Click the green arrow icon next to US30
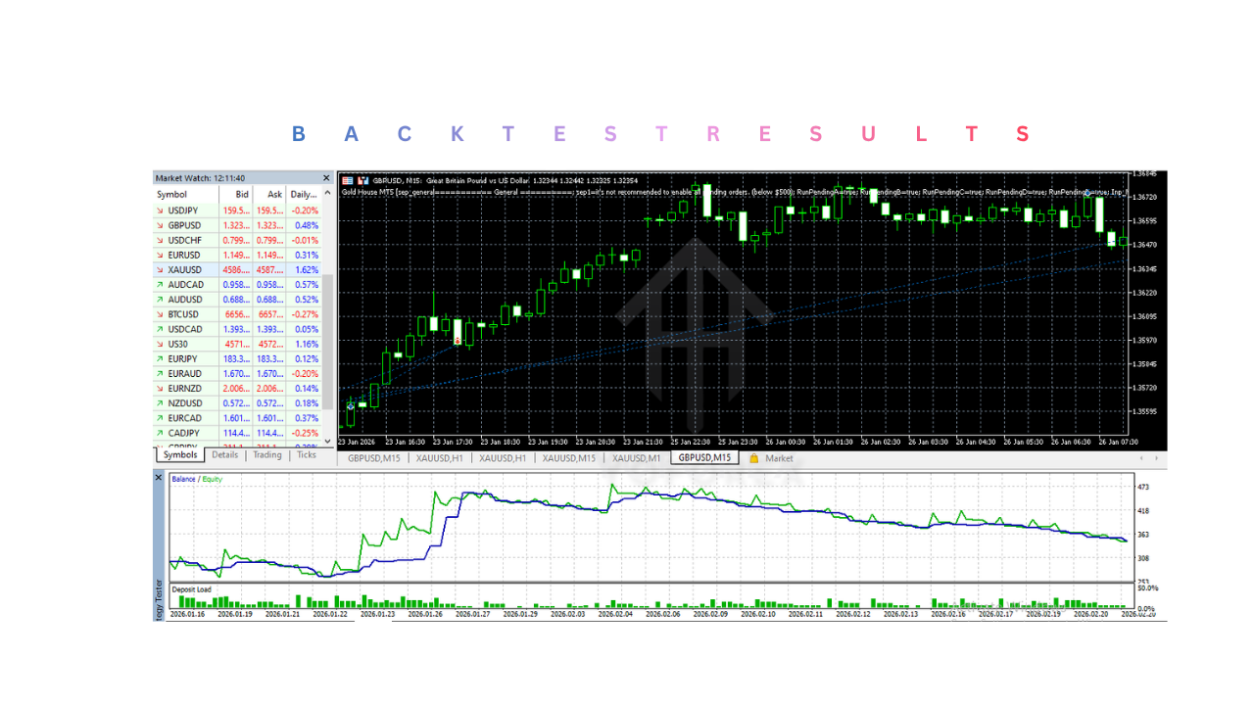The image size is (1254, 705). click(161, 344)
